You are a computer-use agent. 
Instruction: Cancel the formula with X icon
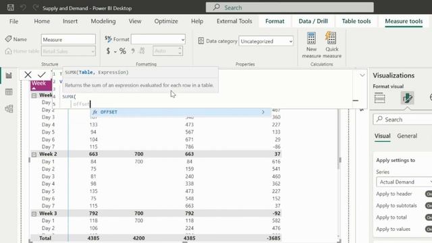[28, 75]
